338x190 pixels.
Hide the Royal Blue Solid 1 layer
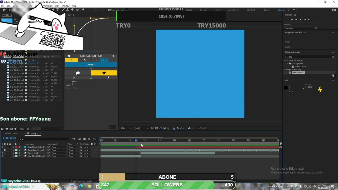(2, 147)
